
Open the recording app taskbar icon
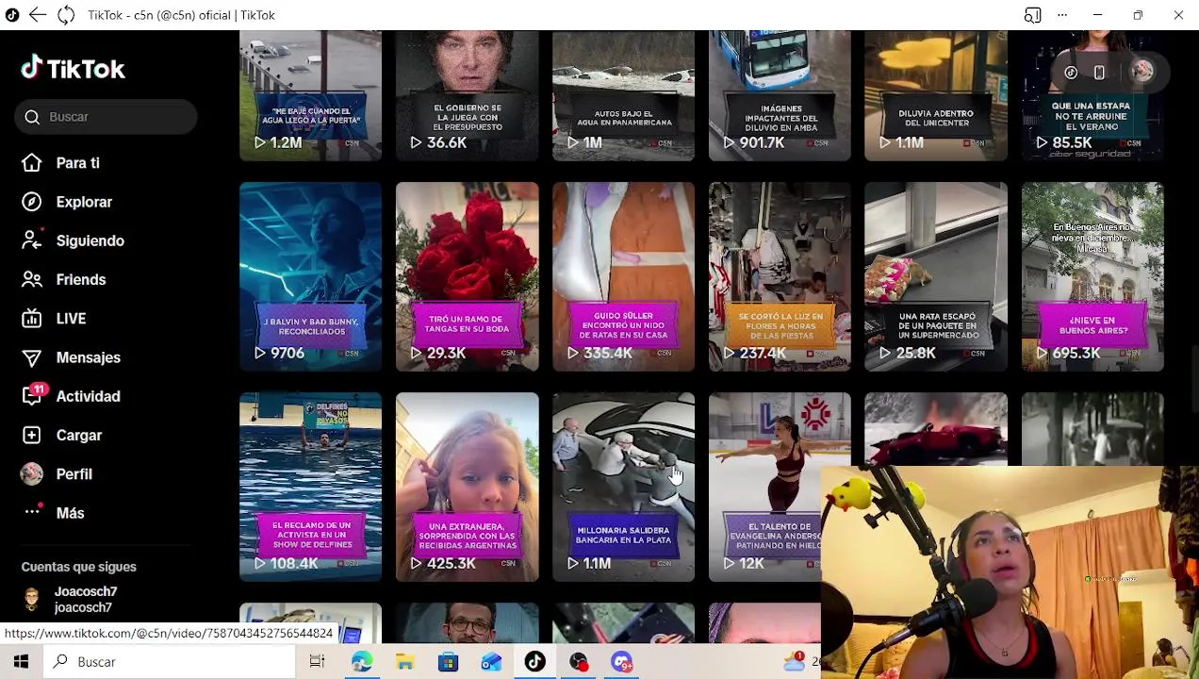(578, 662)
